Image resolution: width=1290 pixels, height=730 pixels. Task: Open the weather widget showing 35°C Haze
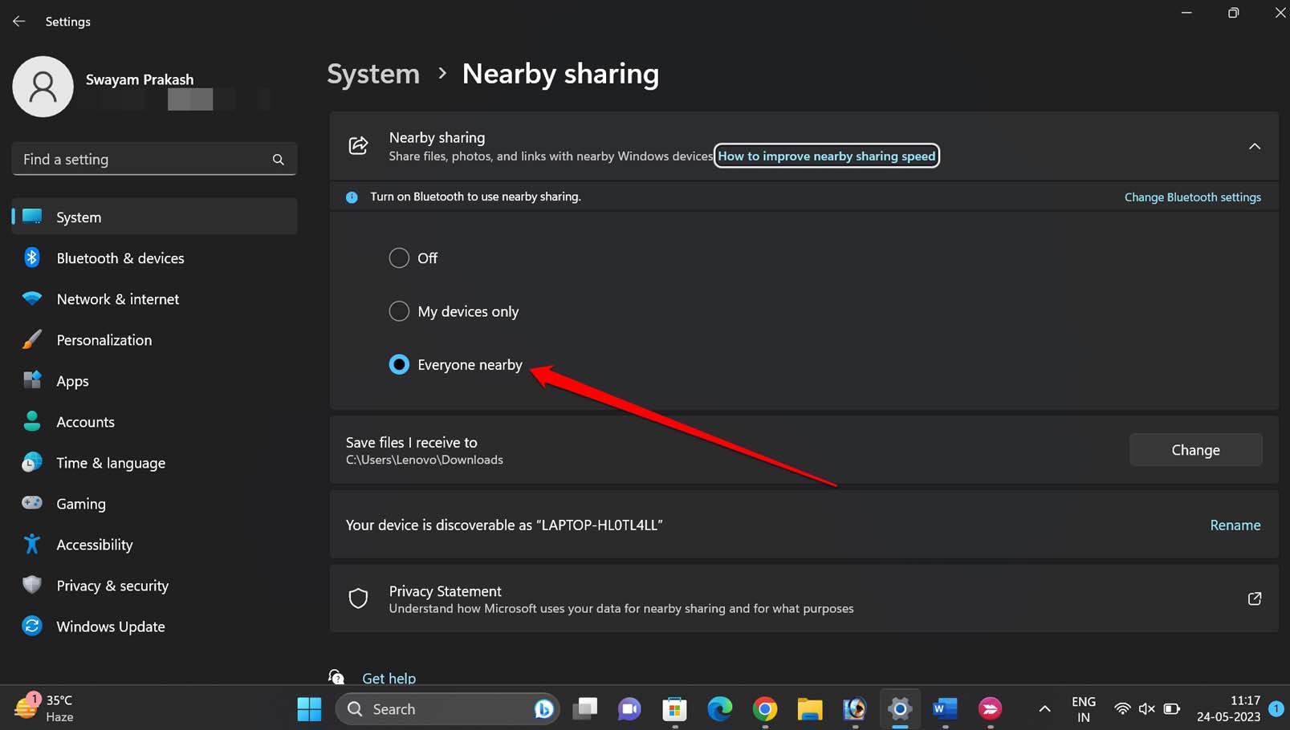45,708
